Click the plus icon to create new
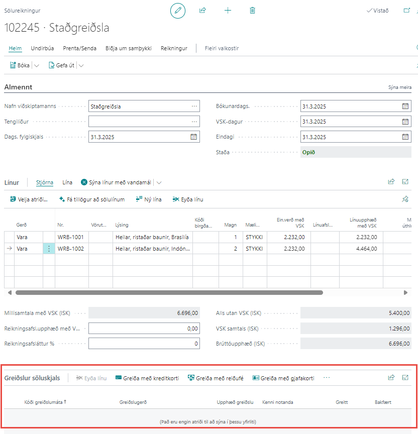 tap(228, 11)
